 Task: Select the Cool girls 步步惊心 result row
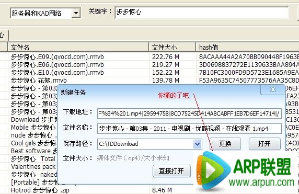point(34,143)
